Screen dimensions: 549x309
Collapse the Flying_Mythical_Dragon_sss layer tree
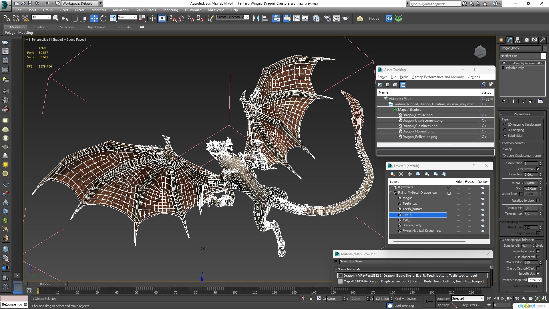(x=391, y=193)
